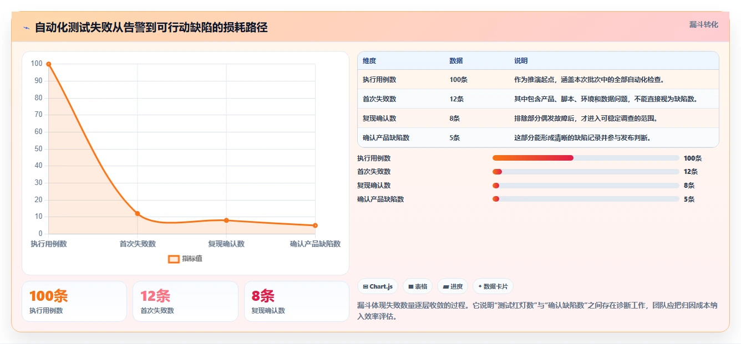The height and width of the screenshot is (344, 741).
Task: Click the 5条 value in the table
Action: [x=455, y=138]
